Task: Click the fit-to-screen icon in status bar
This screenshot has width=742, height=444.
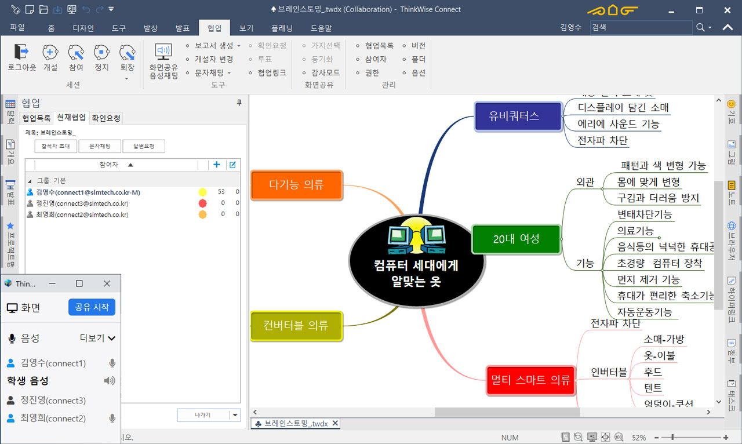Action: [605, 437]
